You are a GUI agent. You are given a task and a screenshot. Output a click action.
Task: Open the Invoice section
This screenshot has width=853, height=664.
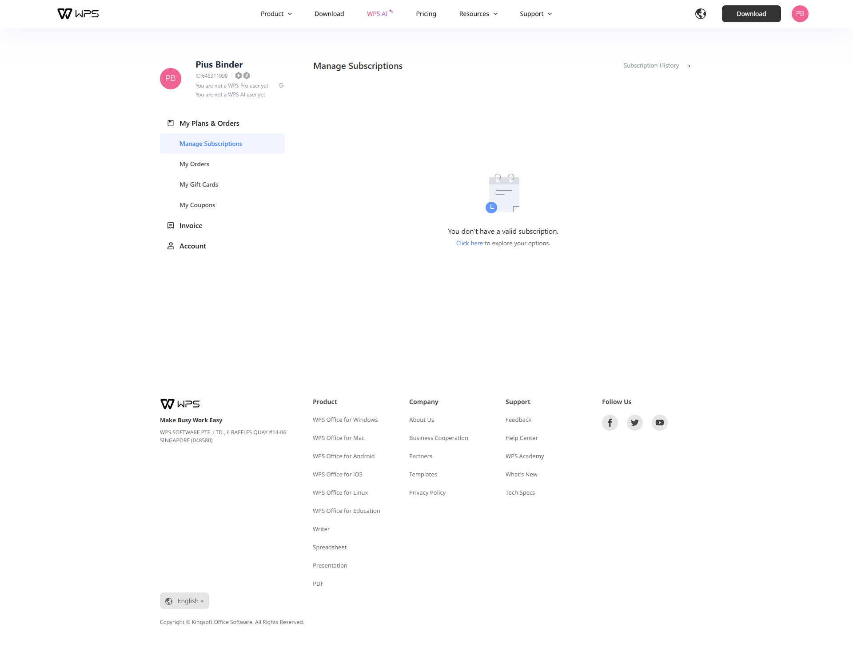(191, 225)
